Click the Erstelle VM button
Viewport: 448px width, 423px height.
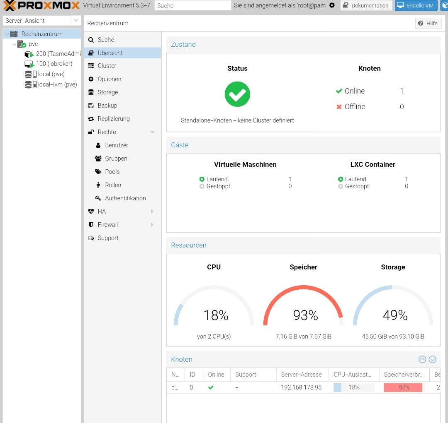[416, 5]
